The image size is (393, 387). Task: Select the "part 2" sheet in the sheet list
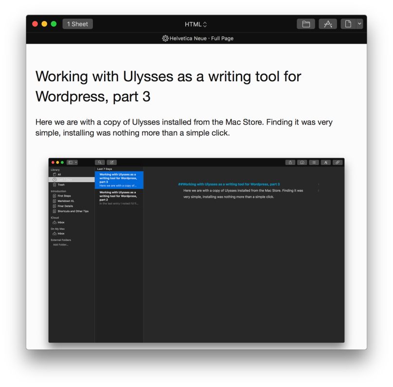pyautogui.click(x=119, y=198)
